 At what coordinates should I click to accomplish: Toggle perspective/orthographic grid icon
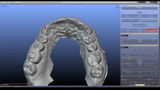pos(119,17)
